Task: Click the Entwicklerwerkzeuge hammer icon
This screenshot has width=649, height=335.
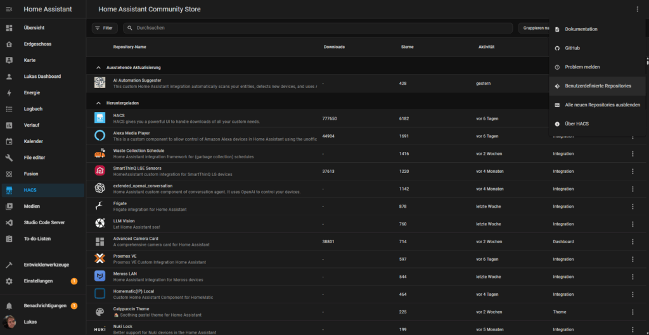Action: point(9,265)
